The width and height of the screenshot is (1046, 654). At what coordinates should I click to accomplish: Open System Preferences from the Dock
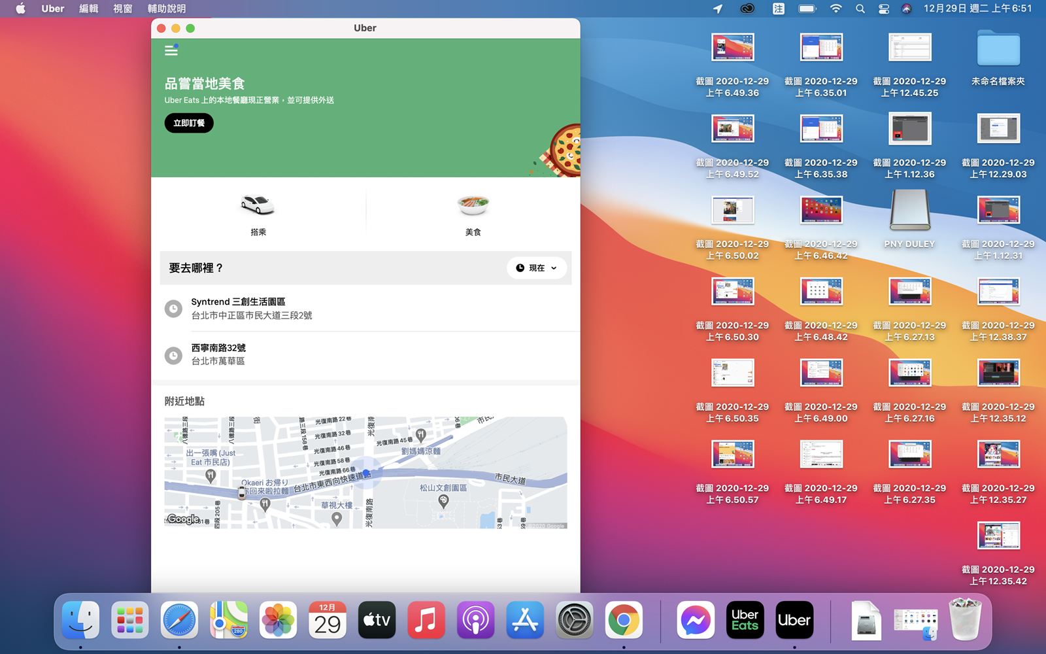pos(575,620)
